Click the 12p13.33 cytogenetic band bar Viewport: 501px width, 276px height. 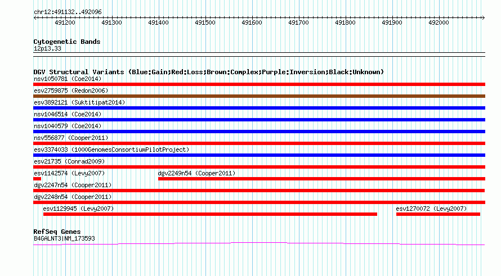click(259, 55)
